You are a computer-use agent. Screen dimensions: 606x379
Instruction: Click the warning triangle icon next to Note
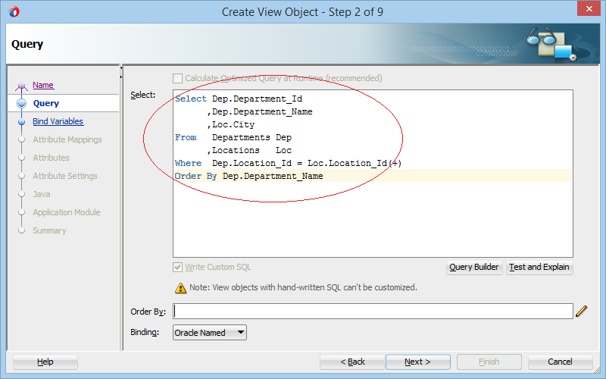pos(180,288)
